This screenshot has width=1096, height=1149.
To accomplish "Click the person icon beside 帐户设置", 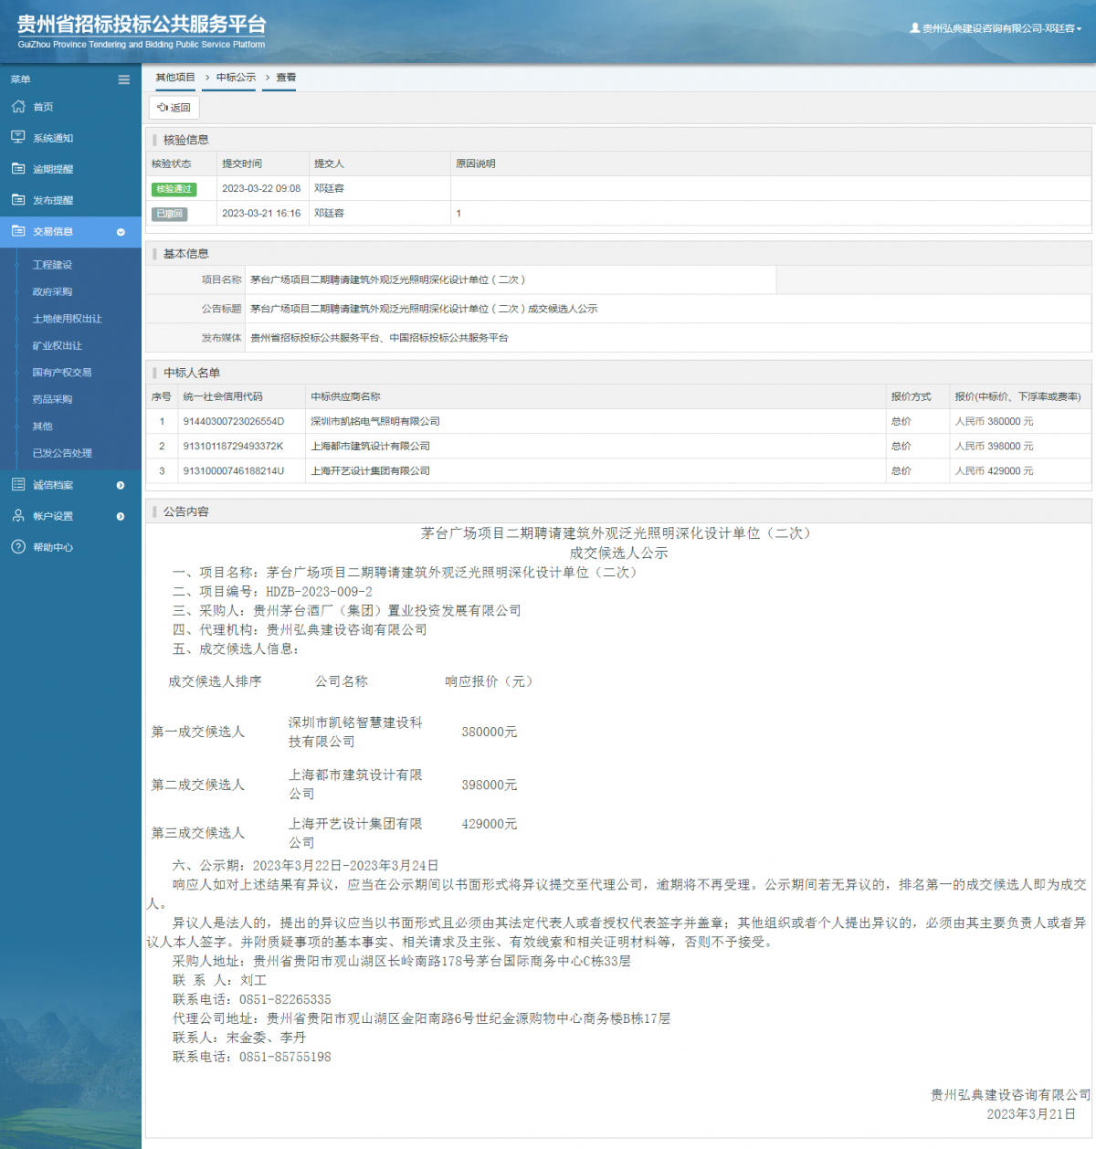I will (18, 516).
